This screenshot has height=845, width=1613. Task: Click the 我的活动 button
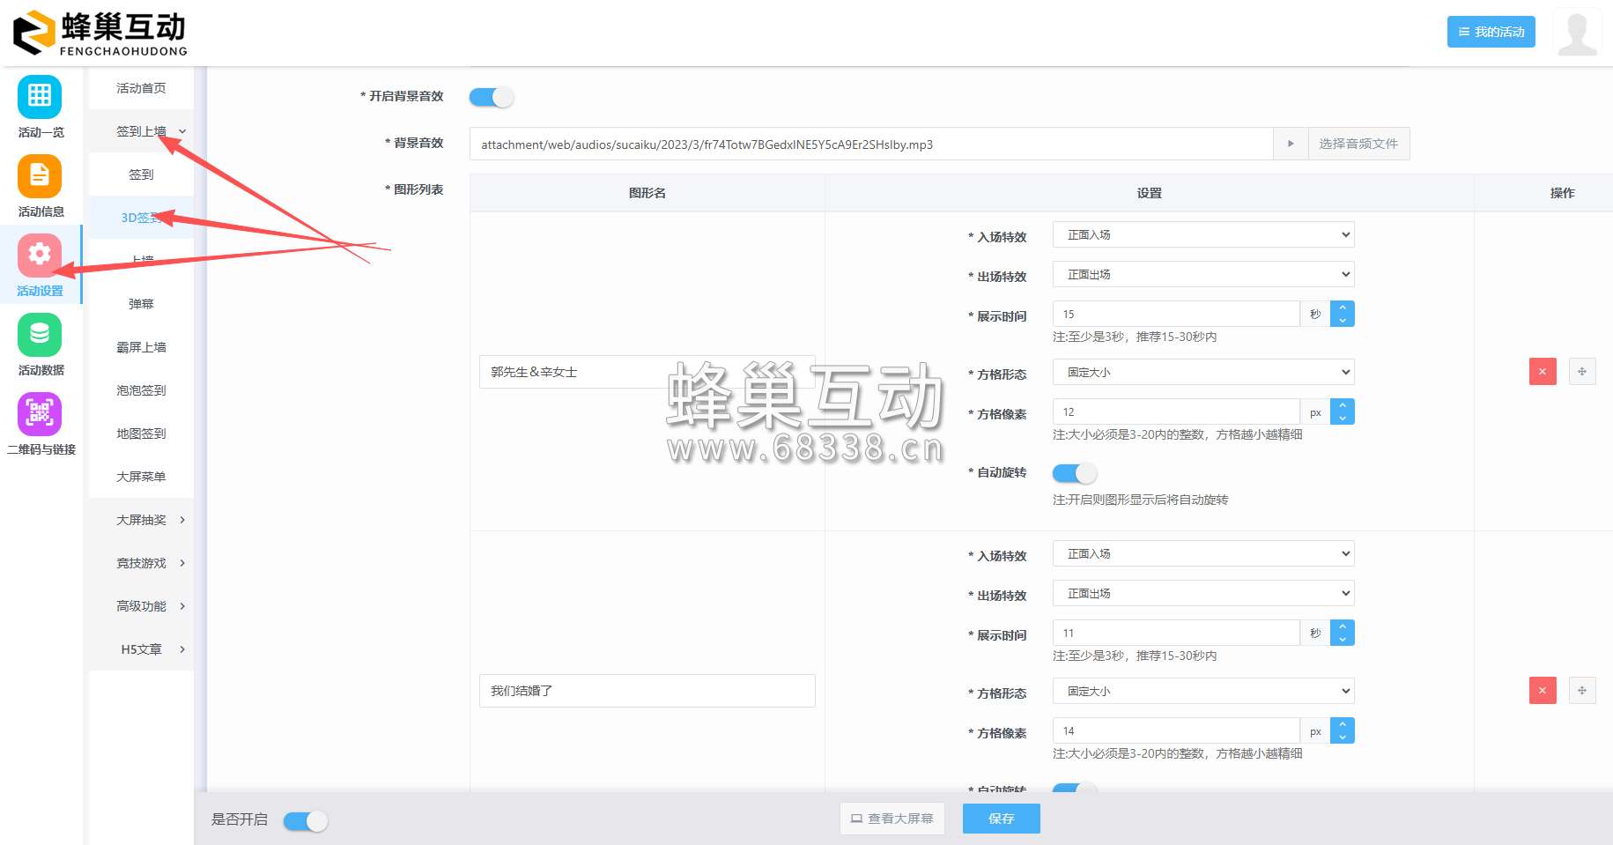click(1491, 32)
